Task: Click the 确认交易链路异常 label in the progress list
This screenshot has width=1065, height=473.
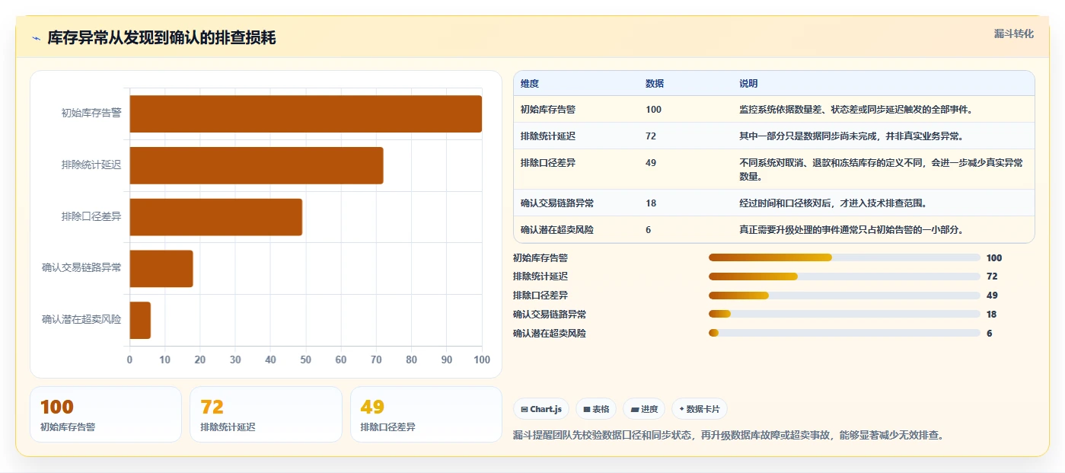Action: [550, 314]
